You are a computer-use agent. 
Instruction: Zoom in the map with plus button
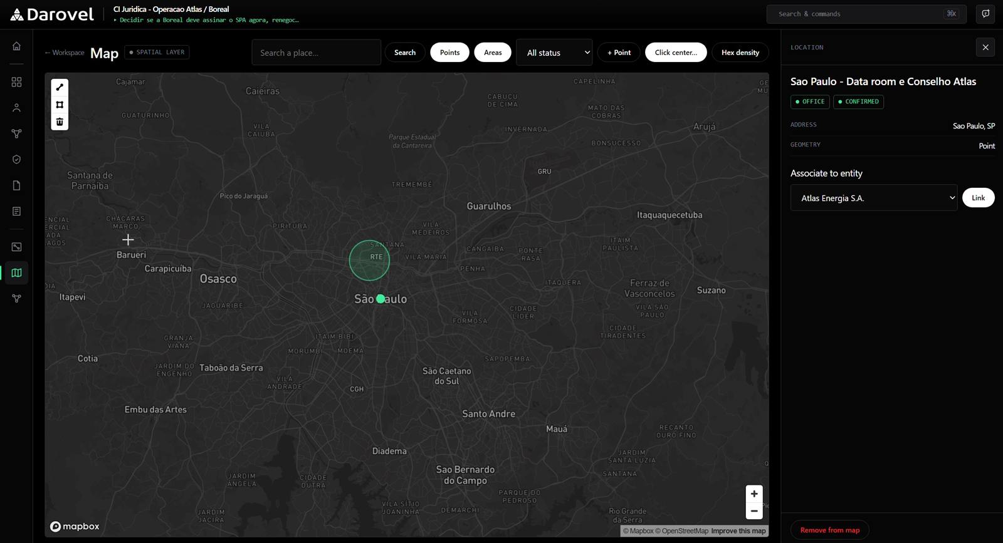coord(754,494)
